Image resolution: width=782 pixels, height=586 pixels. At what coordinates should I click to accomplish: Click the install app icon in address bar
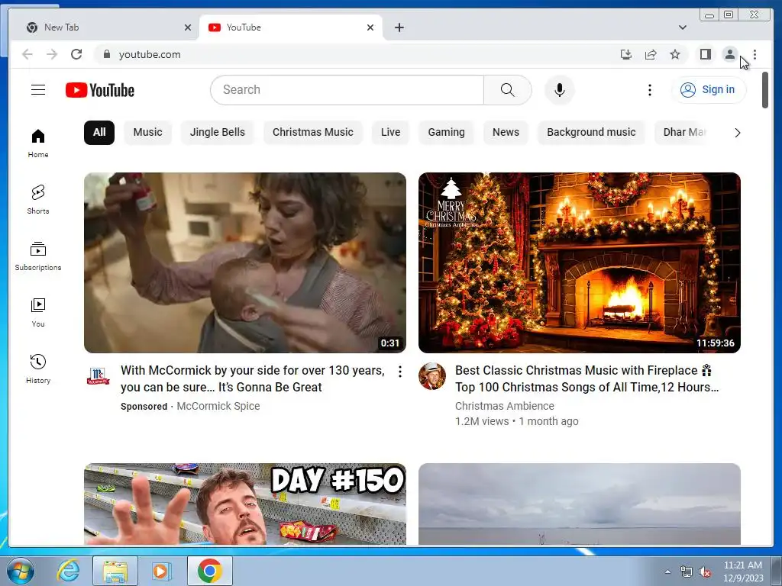coord(626,54)
